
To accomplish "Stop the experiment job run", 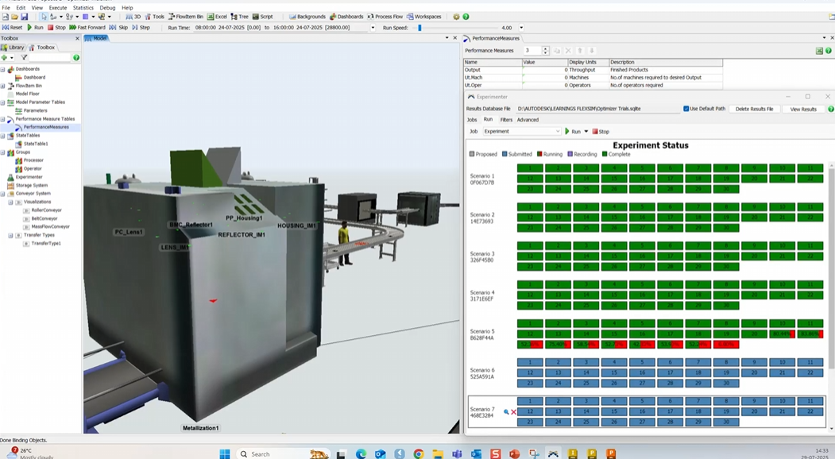I will pos(601,132).
